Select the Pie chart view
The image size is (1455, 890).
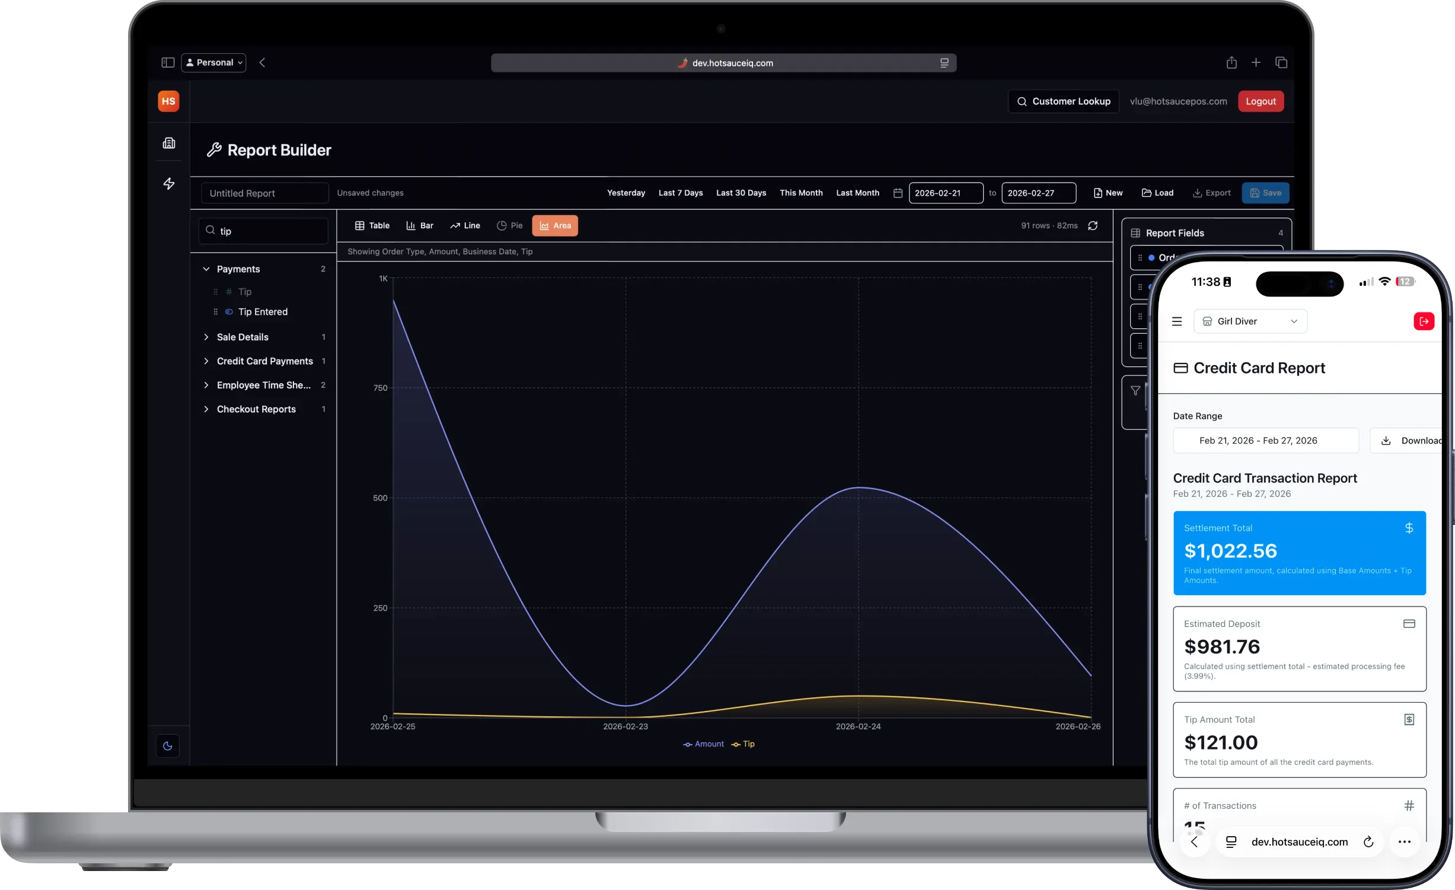tap(509, 226)
